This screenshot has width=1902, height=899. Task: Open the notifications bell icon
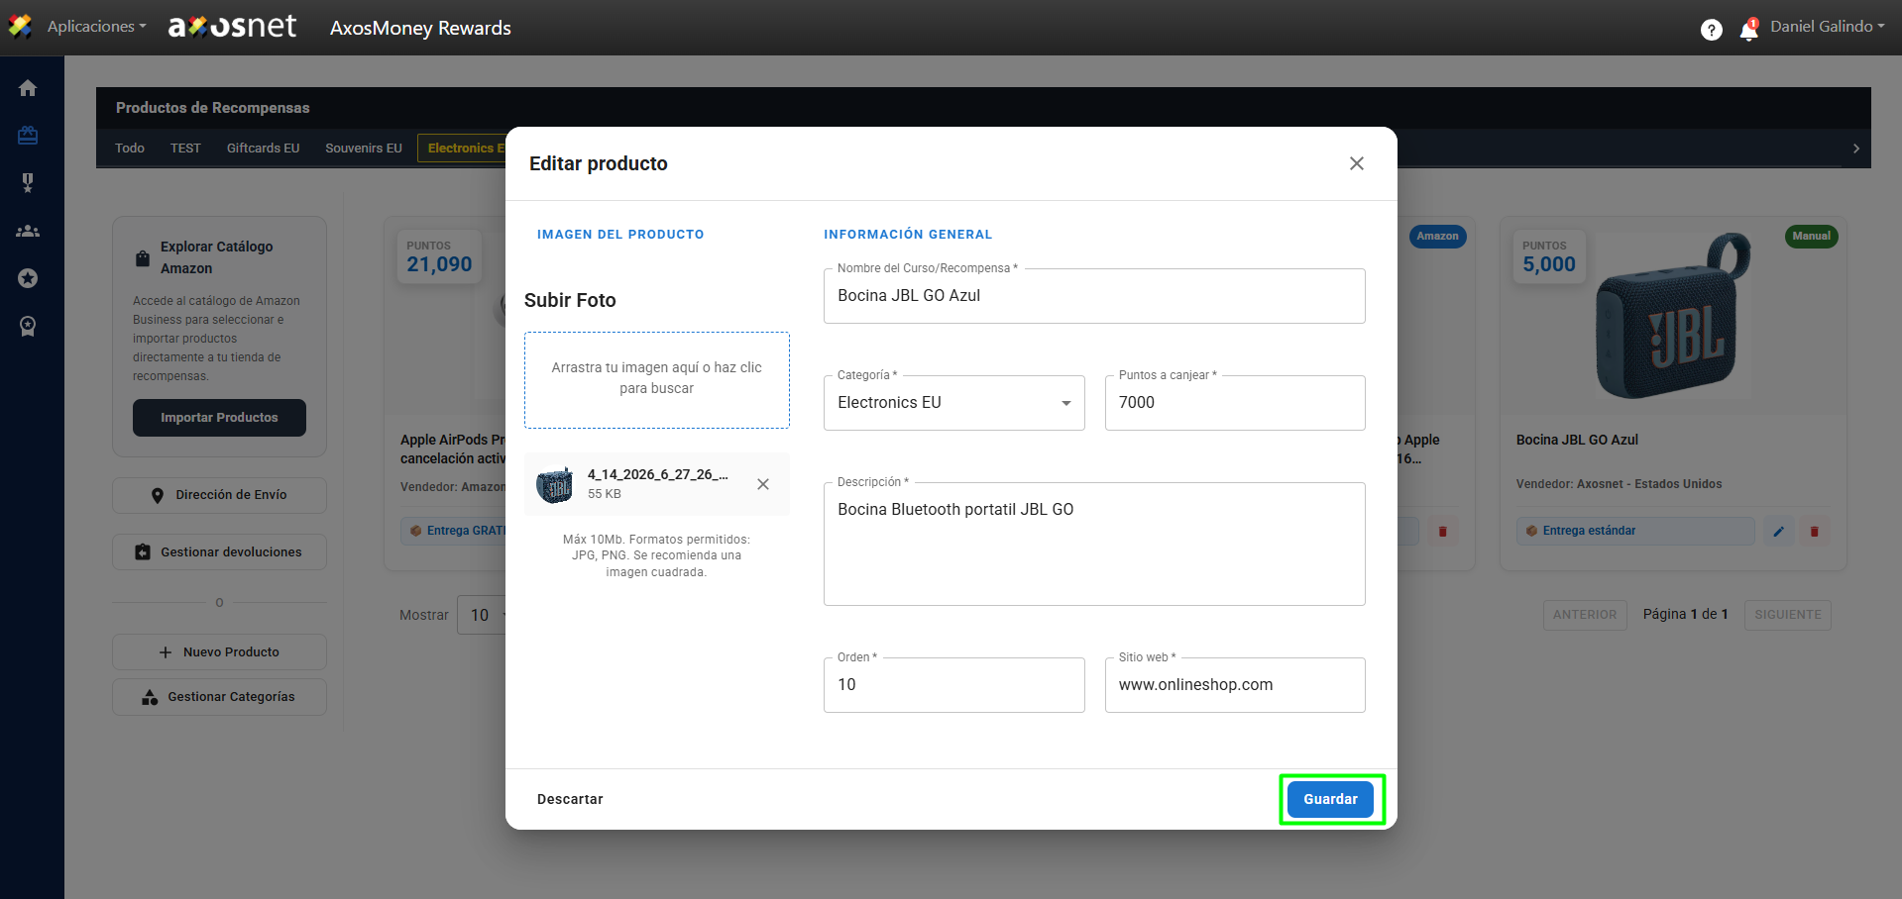1748,30
